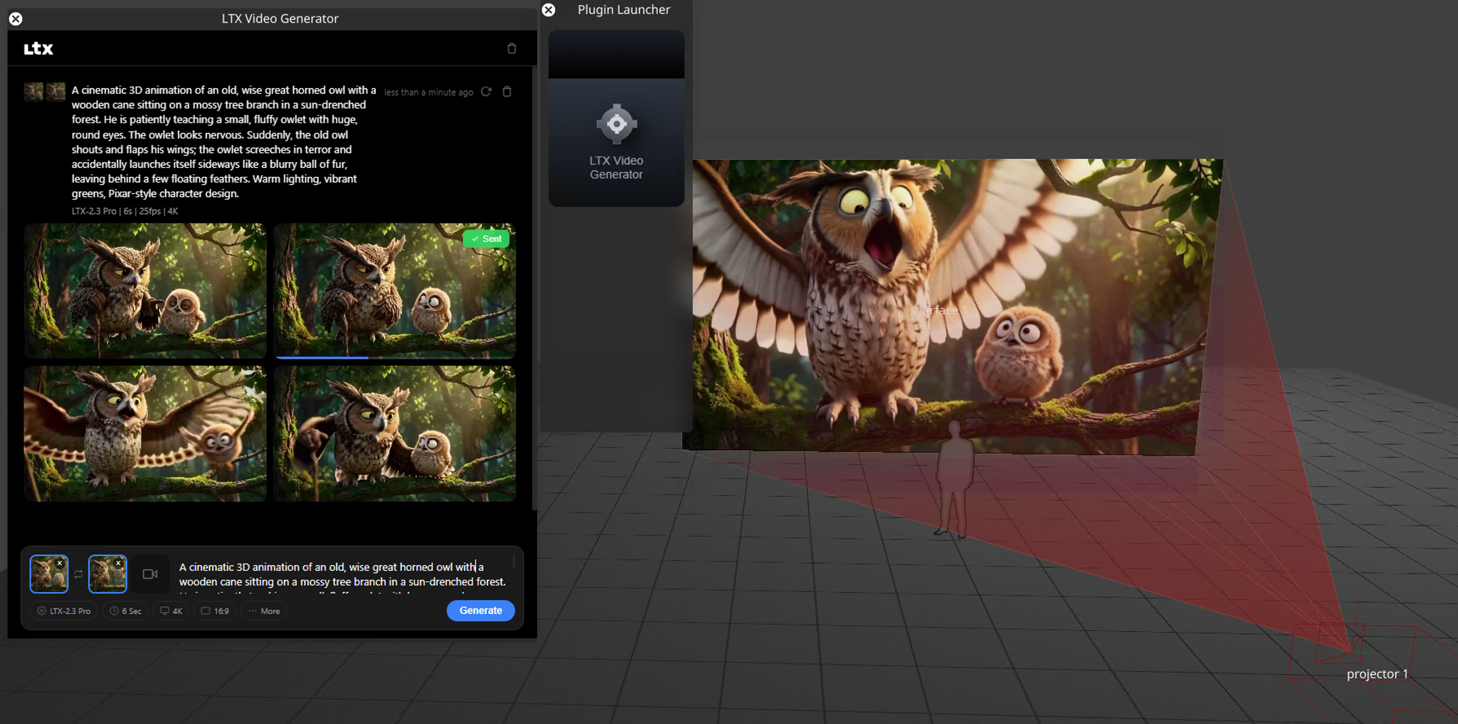This screenshot has height=724, width=1458.
Task: Expand the More options menu
Action: click(x=264, y=611)
